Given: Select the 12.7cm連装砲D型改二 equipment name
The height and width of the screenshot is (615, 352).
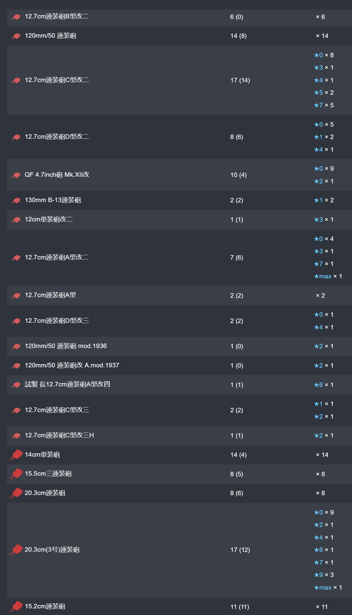Looking at the screenshot, I should 57,137.
